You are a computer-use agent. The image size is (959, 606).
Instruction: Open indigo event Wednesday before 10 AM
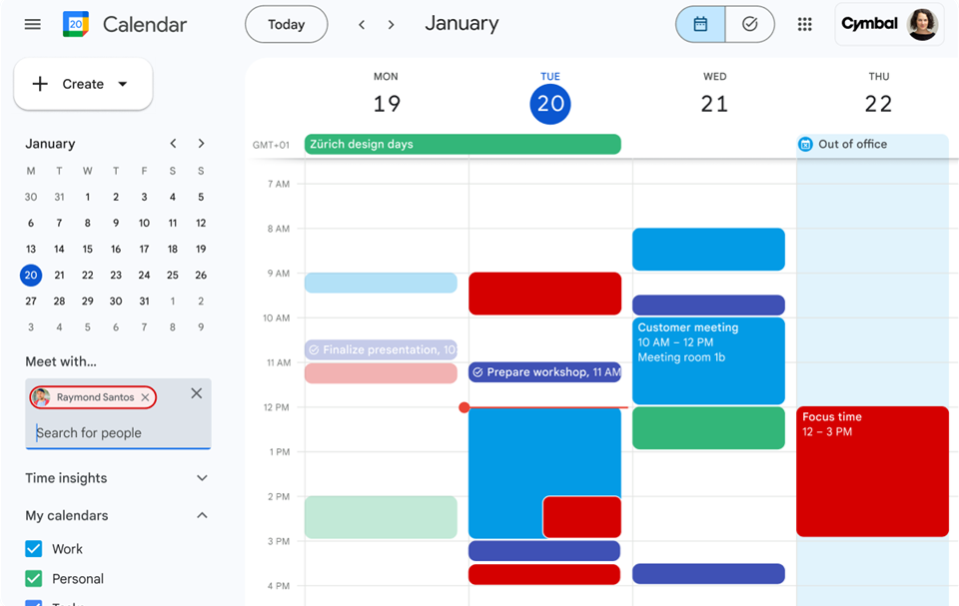tap(708, 305)
